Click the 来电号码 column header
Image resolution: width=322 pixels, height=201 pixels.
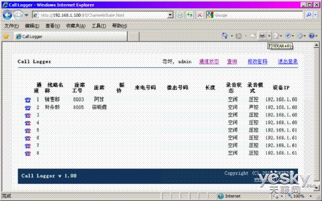coord(145,88)
